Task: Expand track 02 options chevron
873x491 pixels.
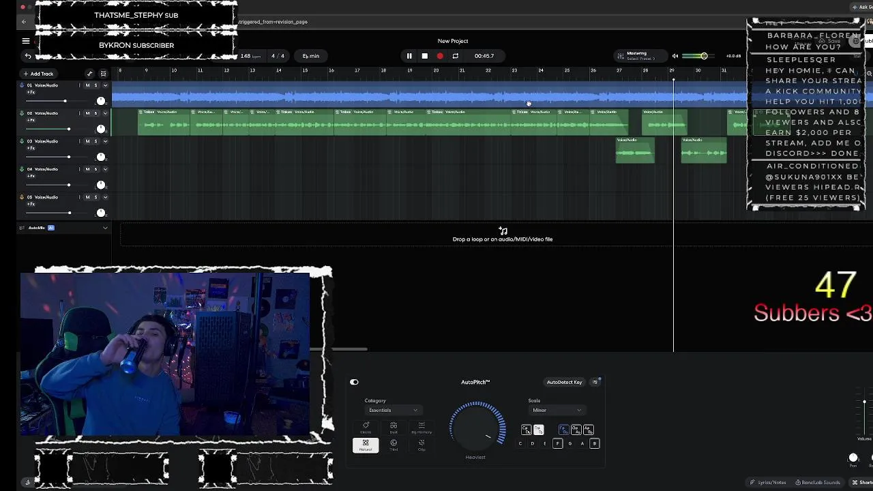Action: click(x=105, y=113)
